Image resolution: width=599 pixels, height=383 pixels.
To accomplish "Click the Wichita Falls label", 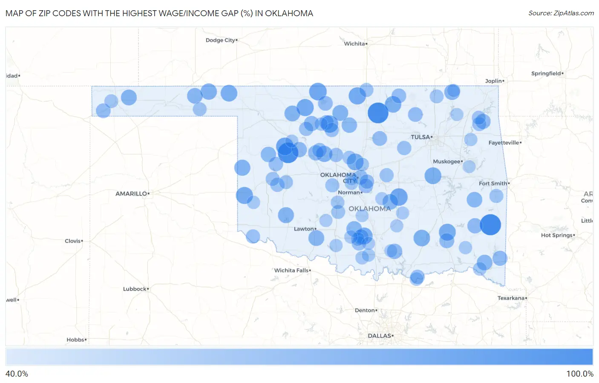I will click(x=291, y=271).
